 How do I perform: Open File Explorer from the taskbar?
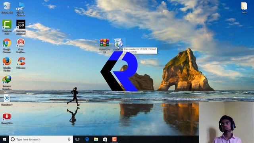coord(96,139)
